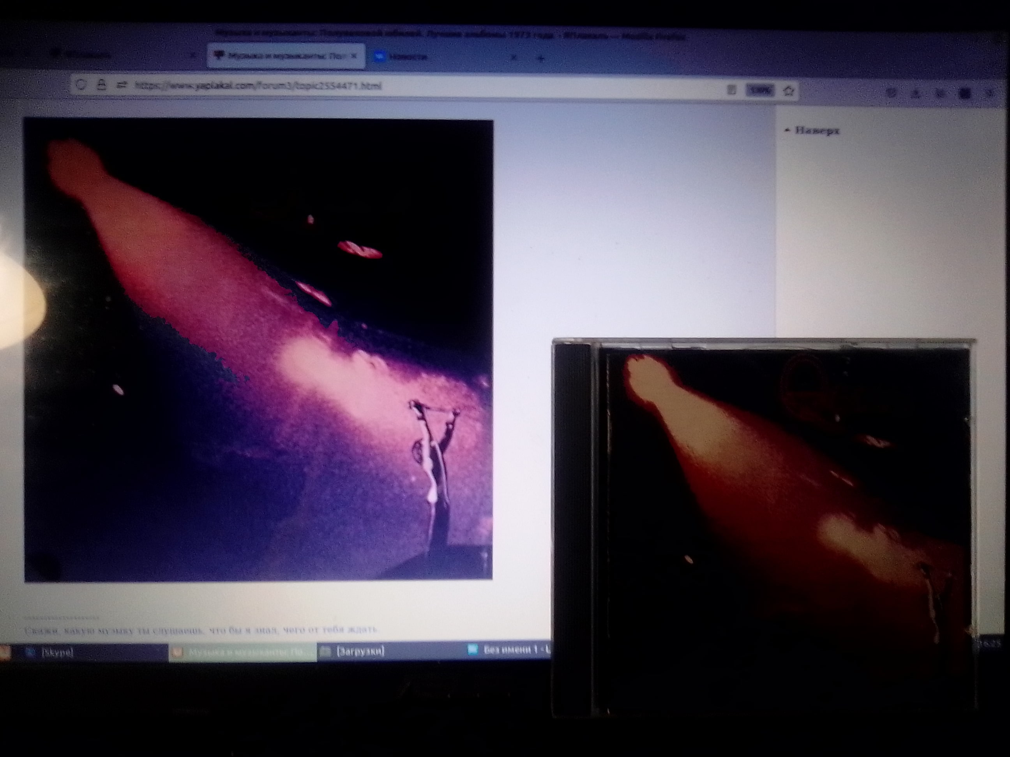This screenshot has height=757, width=1010.
Task: Close the Новости tab
Action: 514,58
